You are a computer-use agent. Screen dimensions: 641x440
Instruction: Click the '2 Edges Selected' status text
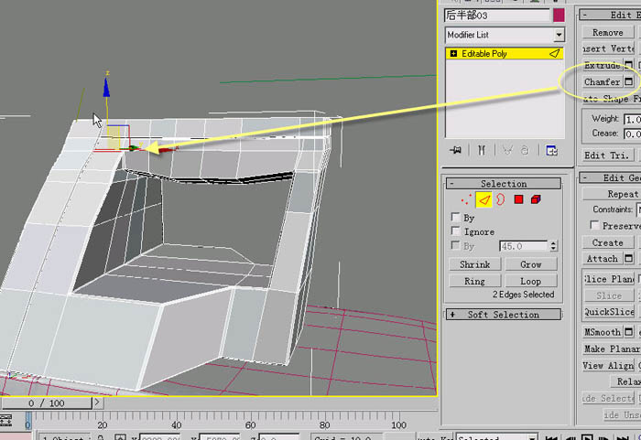click(523, 295)
